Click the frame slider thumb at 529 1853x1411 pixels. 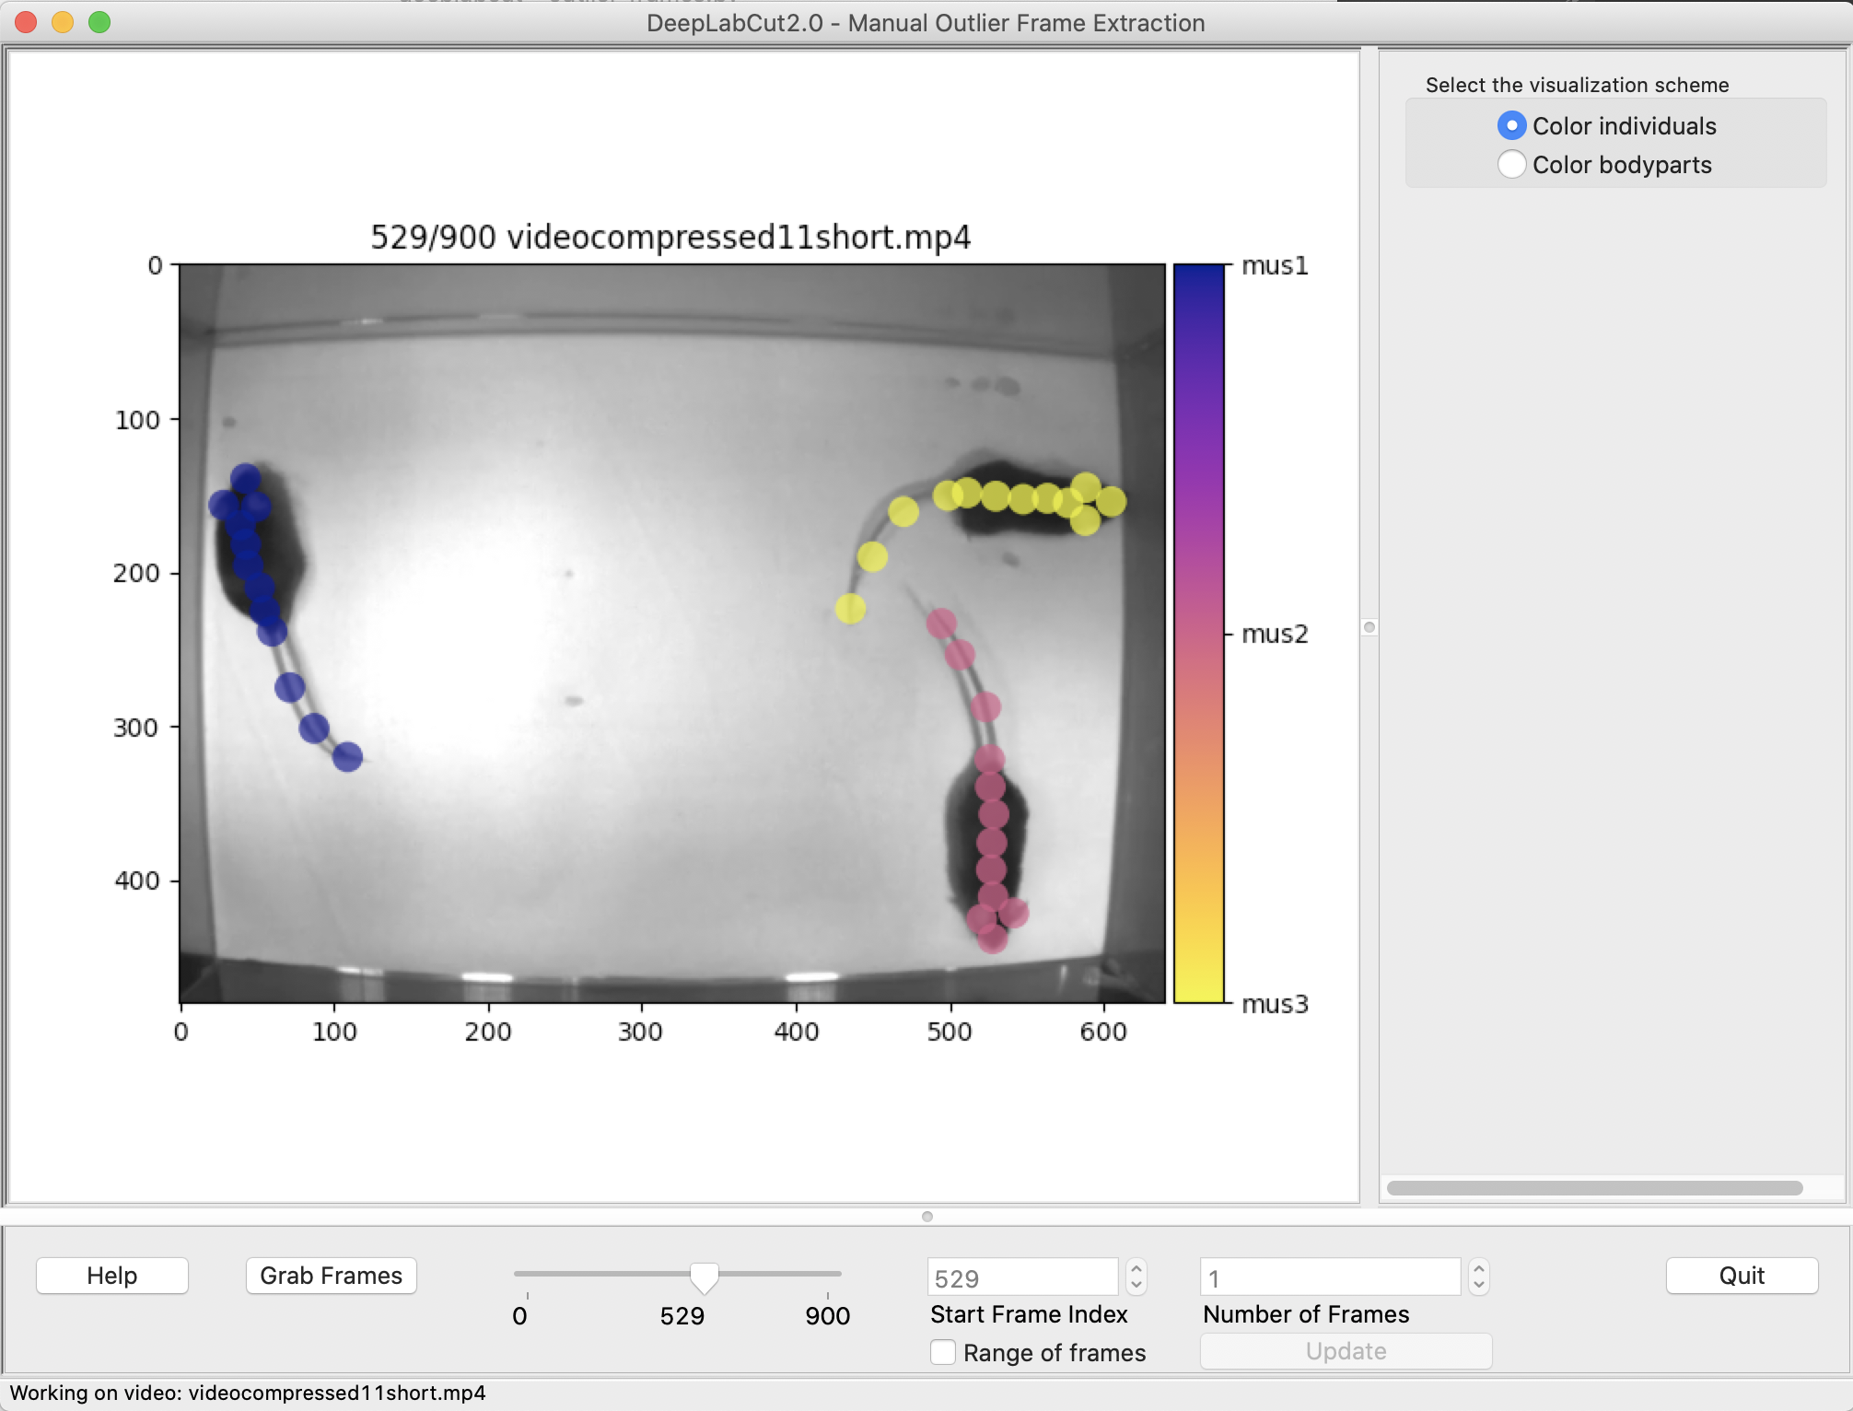tap(705, 1277)
